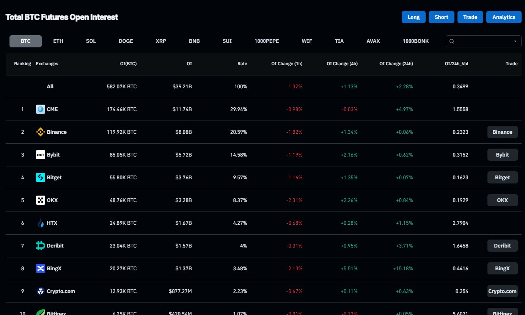Switch to the 1000PEPE tab

(266, 41)
